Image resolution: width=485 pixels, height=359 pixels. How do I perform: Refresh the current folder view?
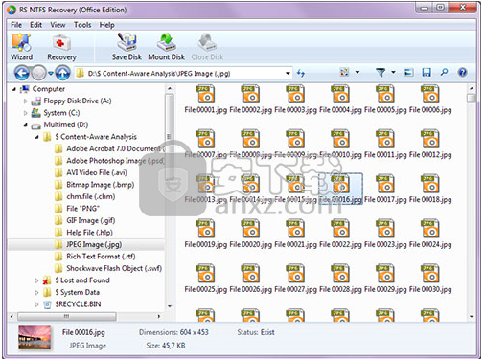(x=301, y=73)
